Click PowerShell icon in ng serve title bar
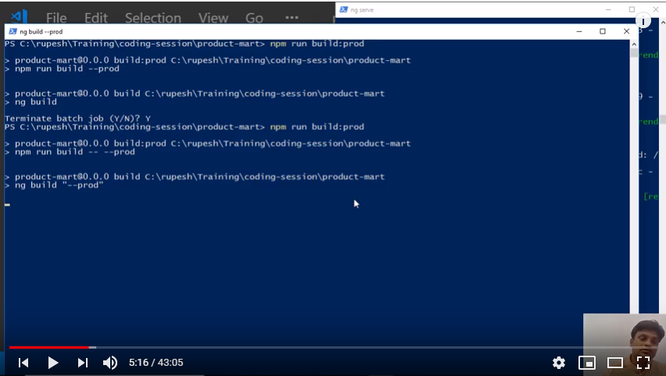The image size is (666, 376). [x=343, y=9]
